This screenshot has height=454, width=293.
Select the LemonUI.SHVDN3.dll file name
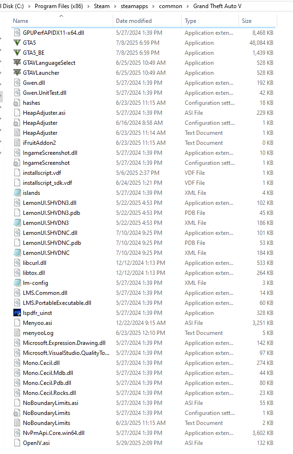pos(50,203)
